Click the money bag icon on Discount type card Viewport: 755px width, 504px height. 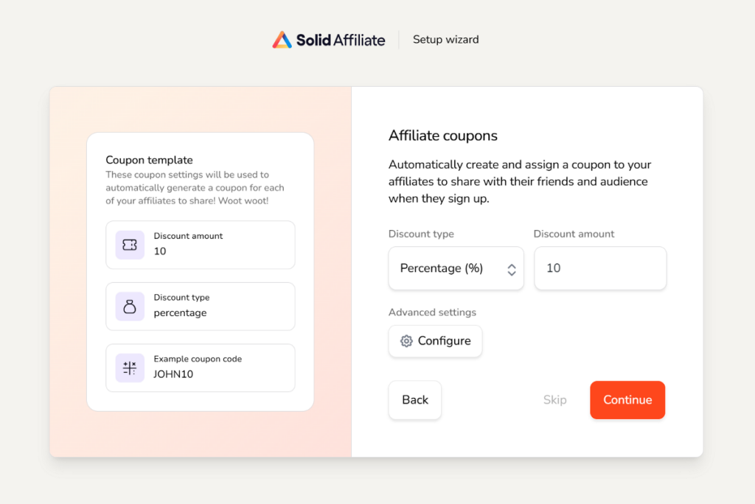129,306
